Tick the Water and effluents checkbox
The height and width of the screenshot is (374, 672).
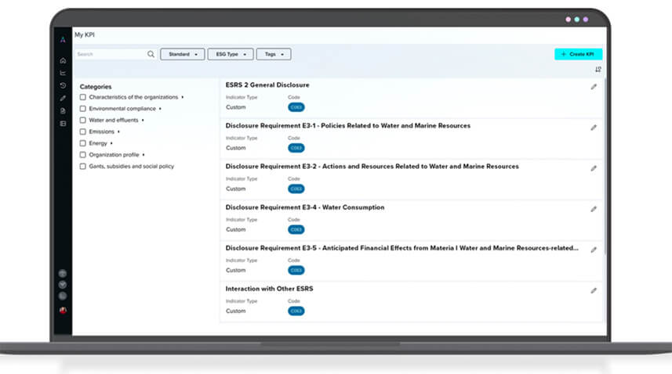pos(83,120)
